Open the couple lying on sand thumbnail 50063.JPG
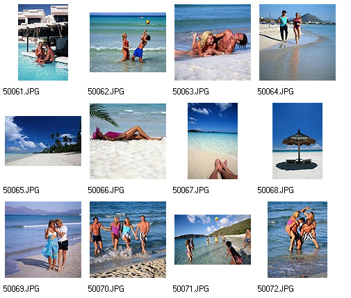Image resolution: width=351 pixels, height=298 pixels. 213,42
